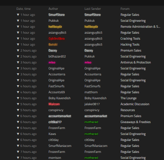Open Cyb3rc0bra author profile
The height and width of the screenshot is (160, 164).
tap(57, 39)
